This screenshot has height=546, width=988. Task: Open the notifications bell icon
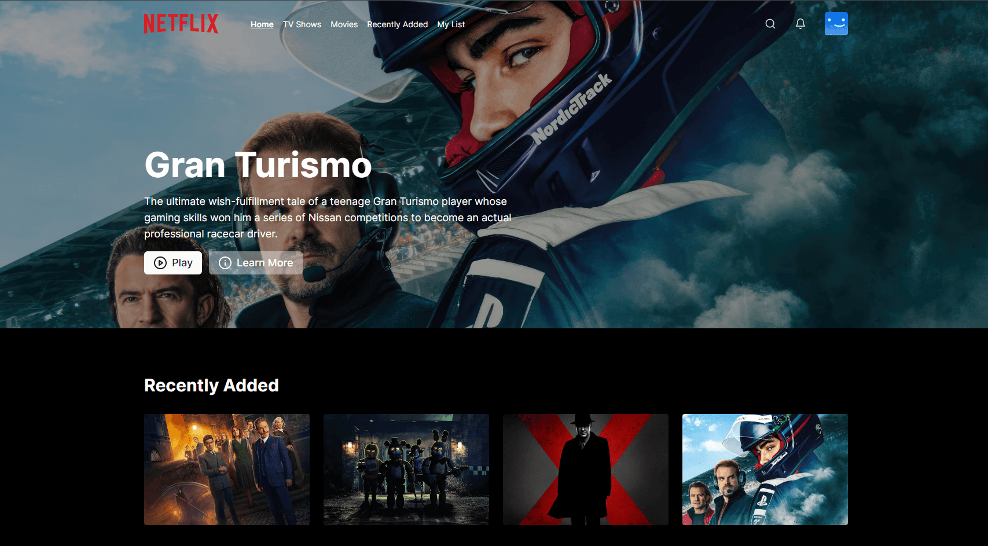[800, 24]
